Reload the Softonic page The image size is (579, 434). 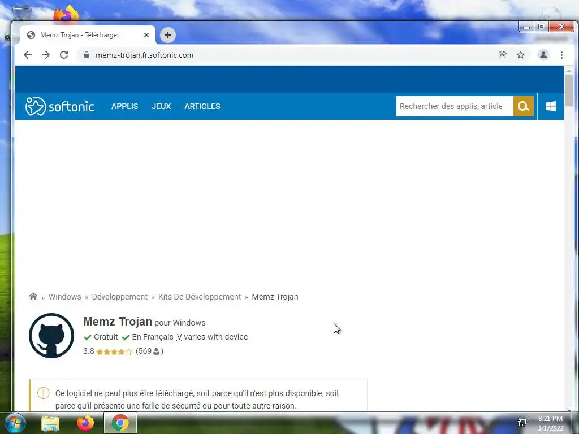(x=64, y=55)
